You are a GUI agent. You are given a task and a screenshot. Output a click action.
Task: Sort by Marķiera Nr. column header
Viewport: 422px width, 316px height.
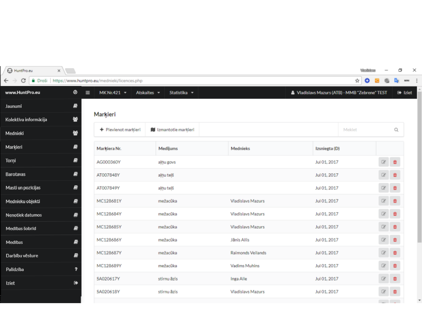[x=125, y=148]
